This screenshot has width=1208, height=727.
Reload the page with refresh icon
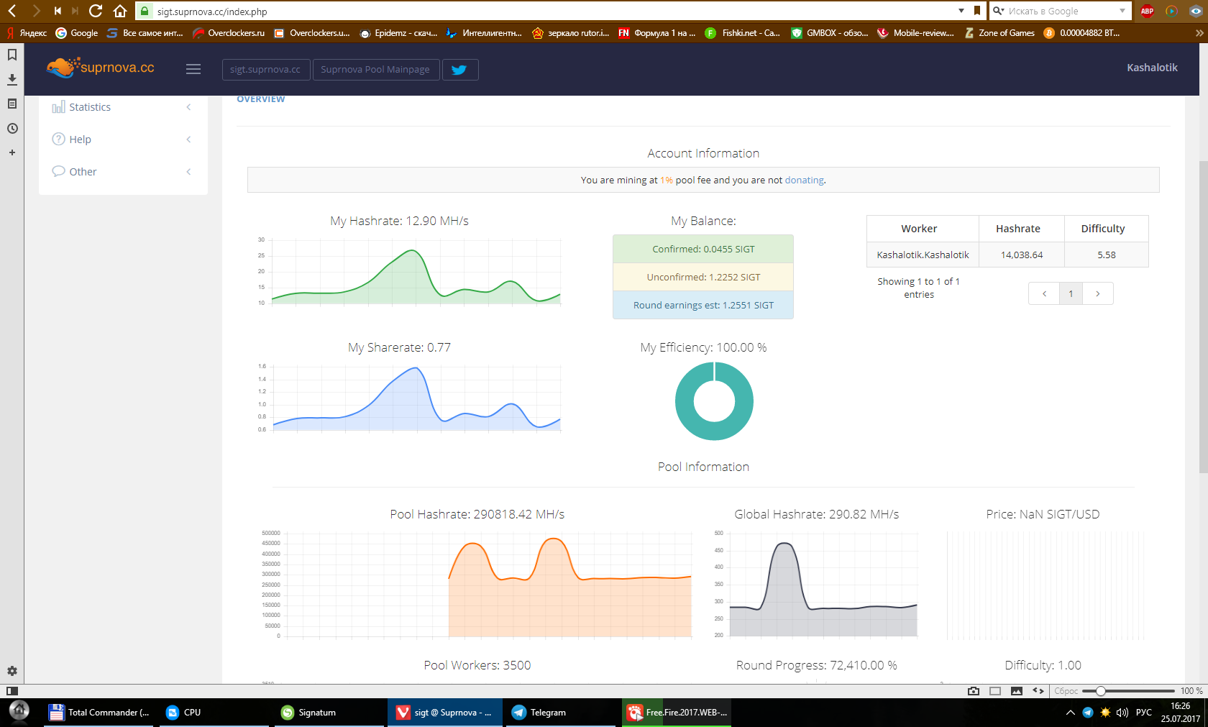tap(96, 11)
